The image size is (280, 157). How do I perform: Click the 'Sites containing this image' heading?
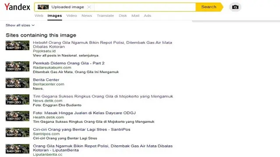pyautogui.click(x=41, y=35)
